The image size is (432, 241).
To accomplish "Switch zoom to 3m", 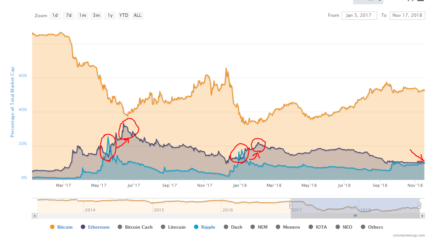I will 96,15.
